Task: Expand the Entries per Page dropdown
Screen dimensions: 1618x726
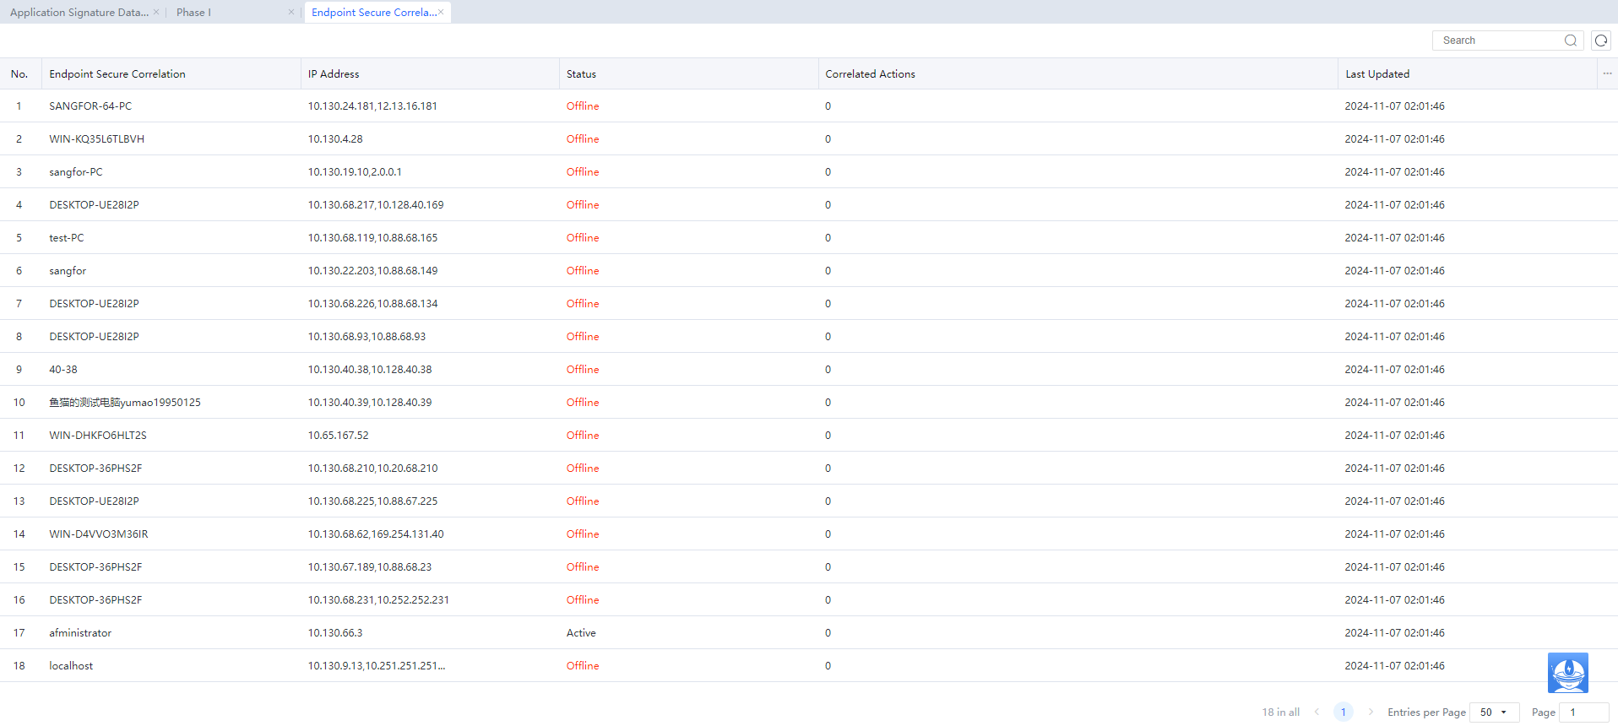Action: 1494,712
